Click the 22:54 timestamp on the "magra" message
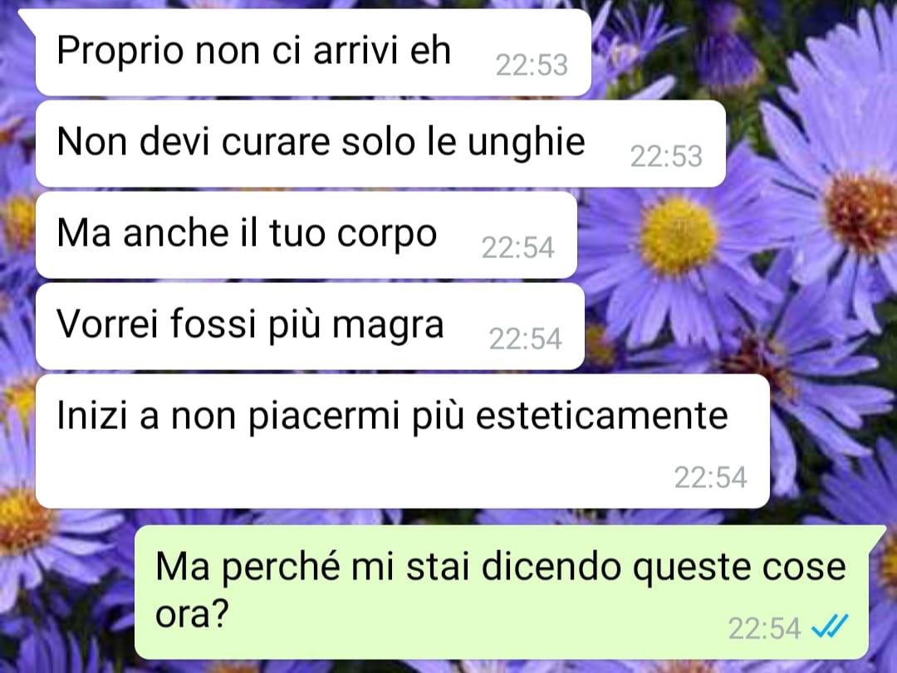The image size is (897, 673). (x=525, y=339)
